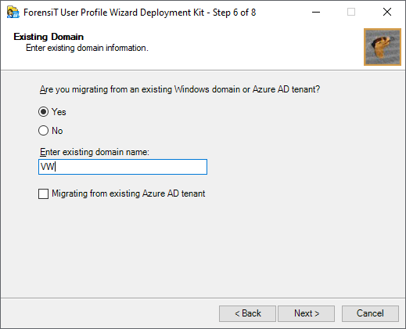Viewport: 406px width, 329px height.
Task: Cancel the deployment wizard
Action: pyautogui.click(x=370, y=313)
